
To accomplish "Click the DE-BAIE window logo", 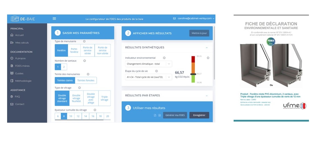I will click(23, 19).
